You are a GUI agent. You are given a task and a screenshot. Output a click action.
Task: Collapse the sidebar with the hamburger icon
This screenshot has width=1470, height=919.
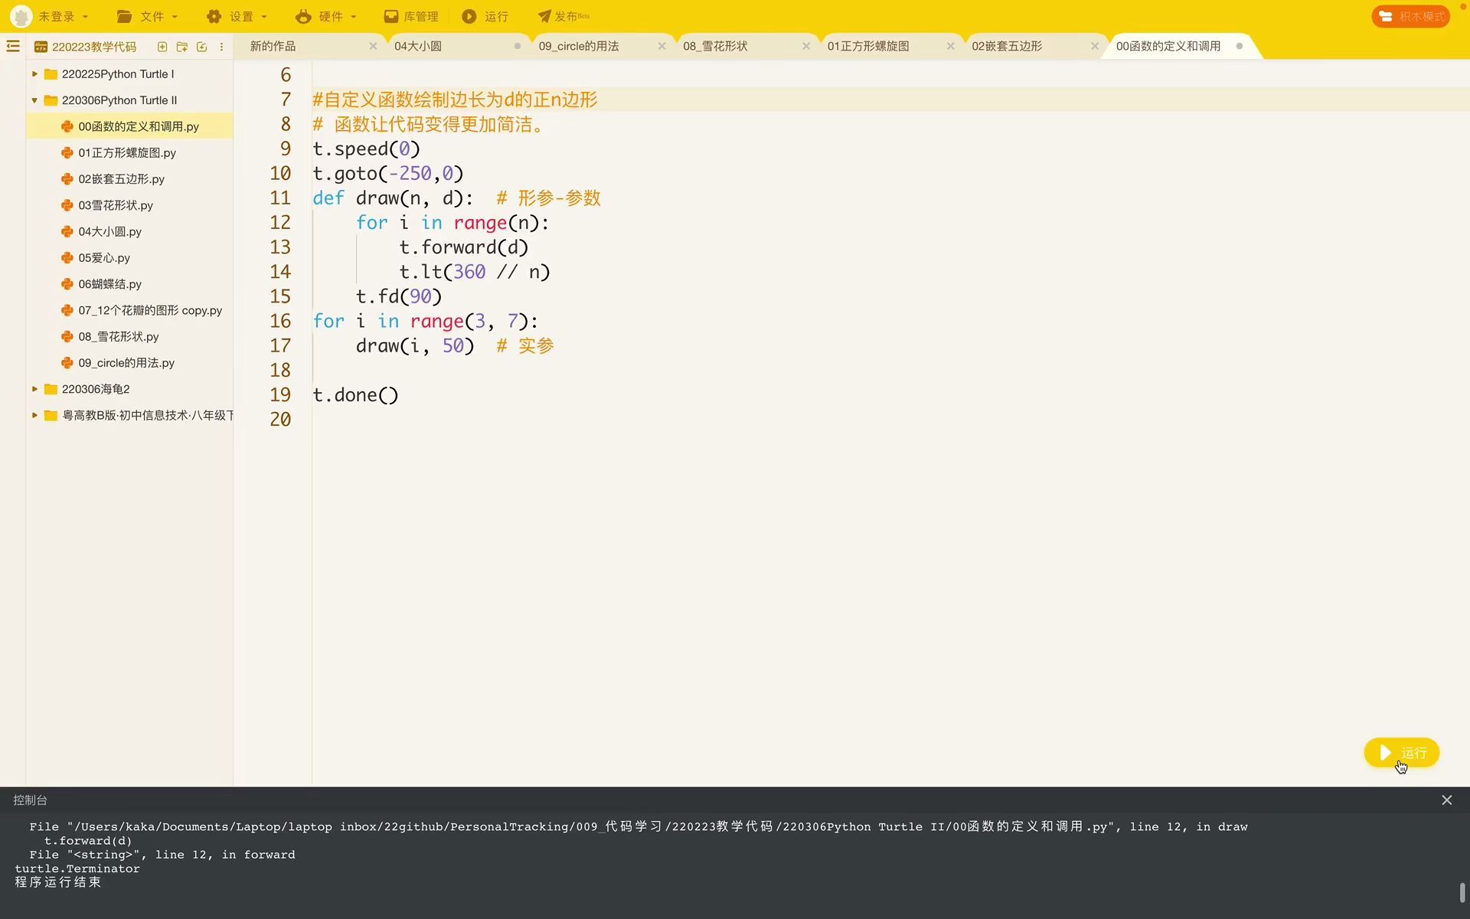(13, 47)
